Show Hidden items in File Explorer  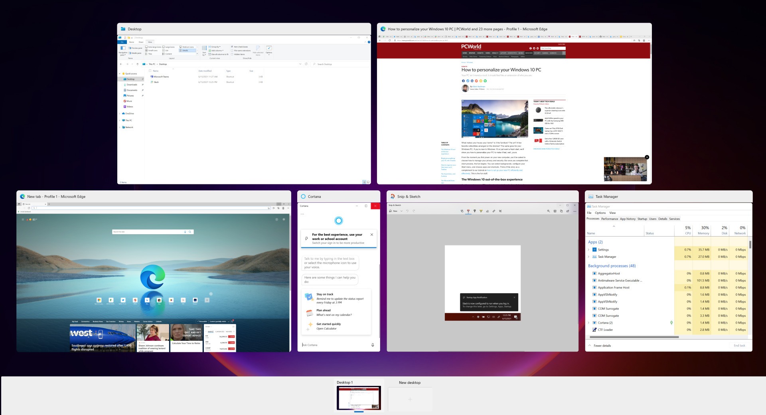click(232, 54)
